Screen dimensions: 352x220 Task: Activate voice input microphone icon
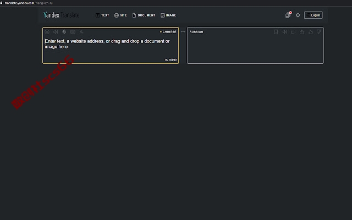coord(64,32)
